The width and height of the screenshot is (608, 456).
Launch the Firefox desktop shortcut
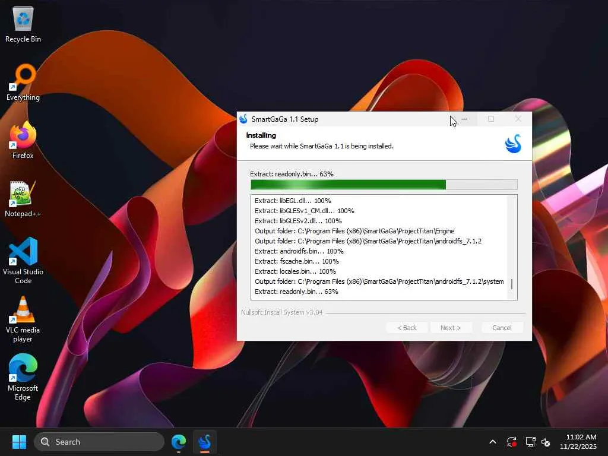23,140
